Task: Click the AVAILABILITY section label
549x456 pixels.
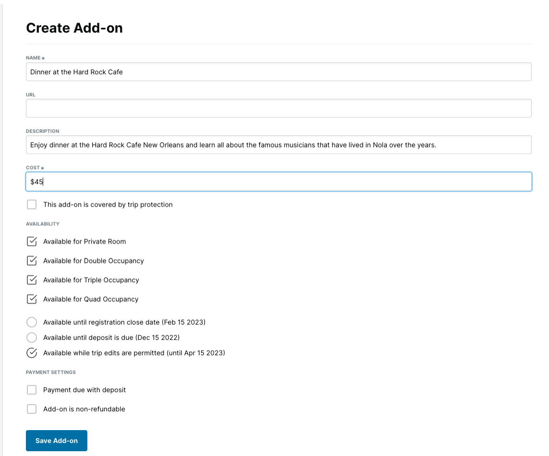Action: click(43, 223)
